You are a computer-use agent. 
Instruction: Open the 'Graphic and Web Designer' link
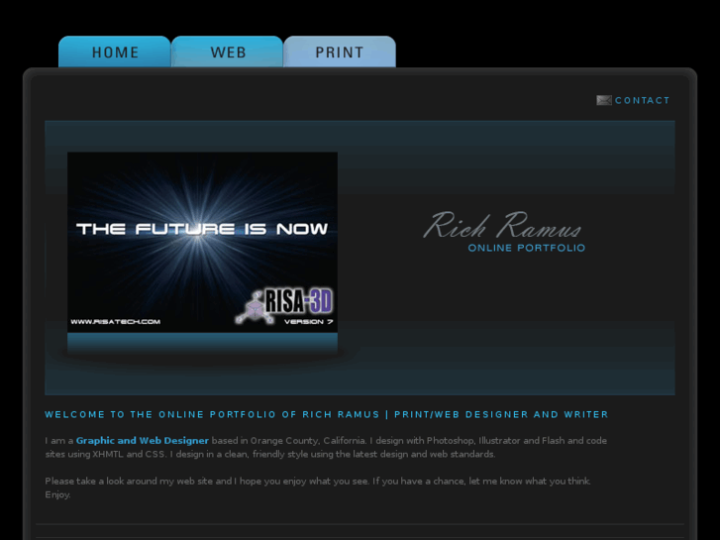[143, 440]
